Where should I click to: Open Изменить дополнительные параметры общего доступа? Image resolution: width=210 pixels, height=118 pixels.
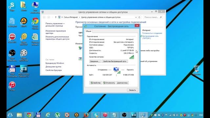click(57, 38)
